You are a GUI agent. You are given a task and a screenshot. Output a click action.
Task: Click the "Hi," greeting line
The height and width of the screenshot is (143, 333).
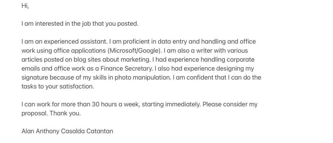25,6
